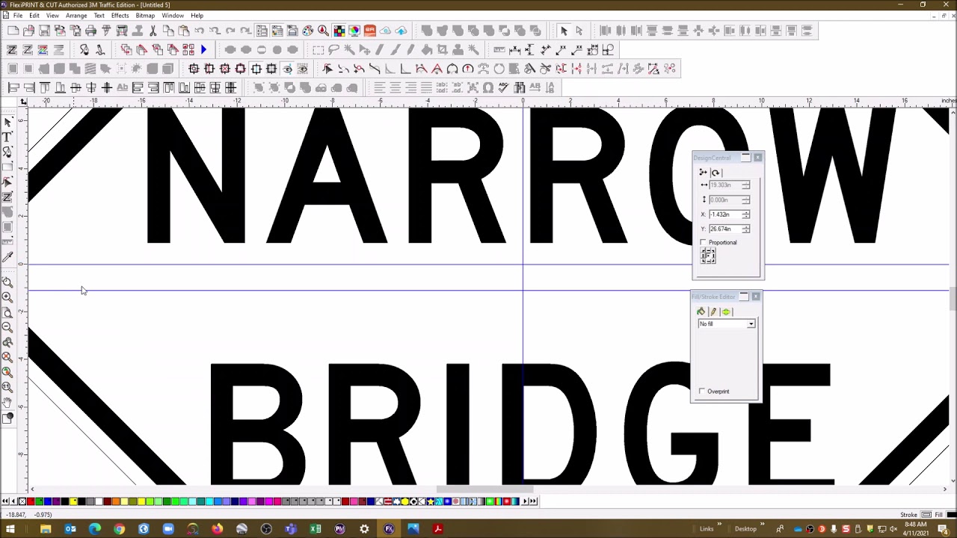Open the Effects menu
Image resolution: width=957 pixels, height=538 pixels.
120,16
